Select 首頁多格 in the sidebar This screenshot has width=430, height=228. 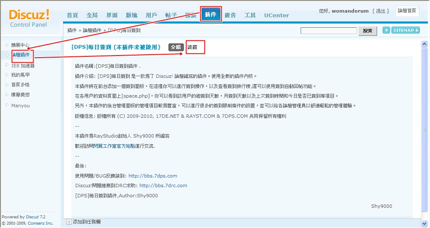20,85
